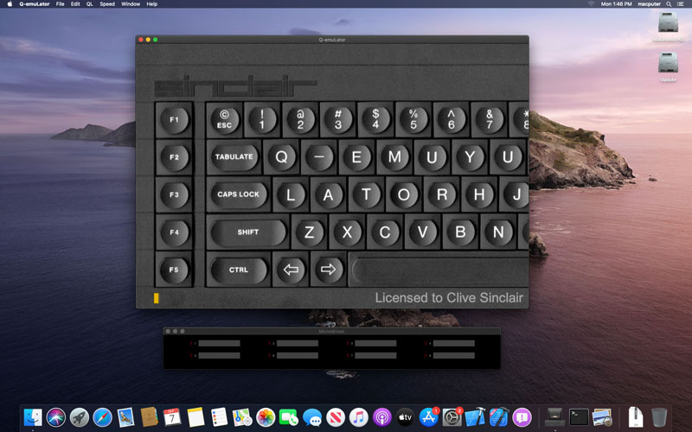This screenshot has width=692, height=432.
Task: Open Apple TV app in the dock
Action: 405,417
